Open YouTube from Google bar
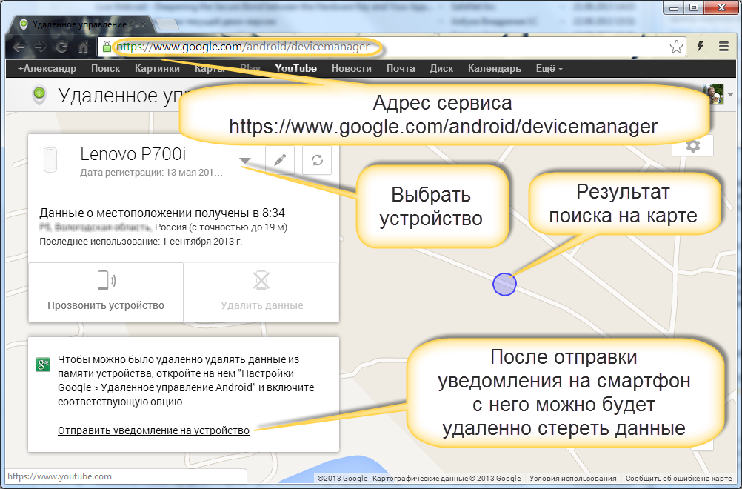Image resolution: width=742 pixels, height=489 pixels. pos(295,68)
